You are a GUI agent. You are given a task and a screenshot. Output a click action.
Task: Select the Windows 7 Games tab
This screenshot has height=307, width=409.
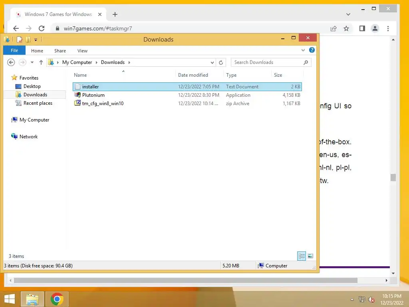point(58,14)
